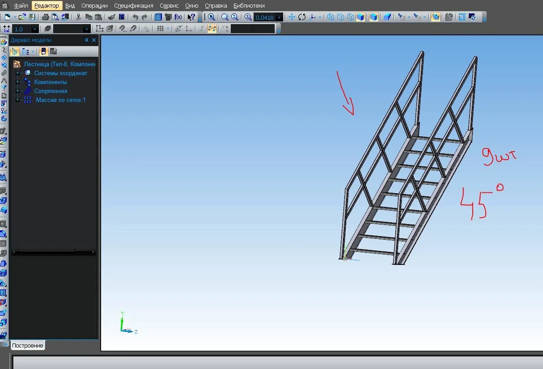Cut selection with scissors icon
The height and width of the screenshot is (369, 543).
(x=78, y=17)
